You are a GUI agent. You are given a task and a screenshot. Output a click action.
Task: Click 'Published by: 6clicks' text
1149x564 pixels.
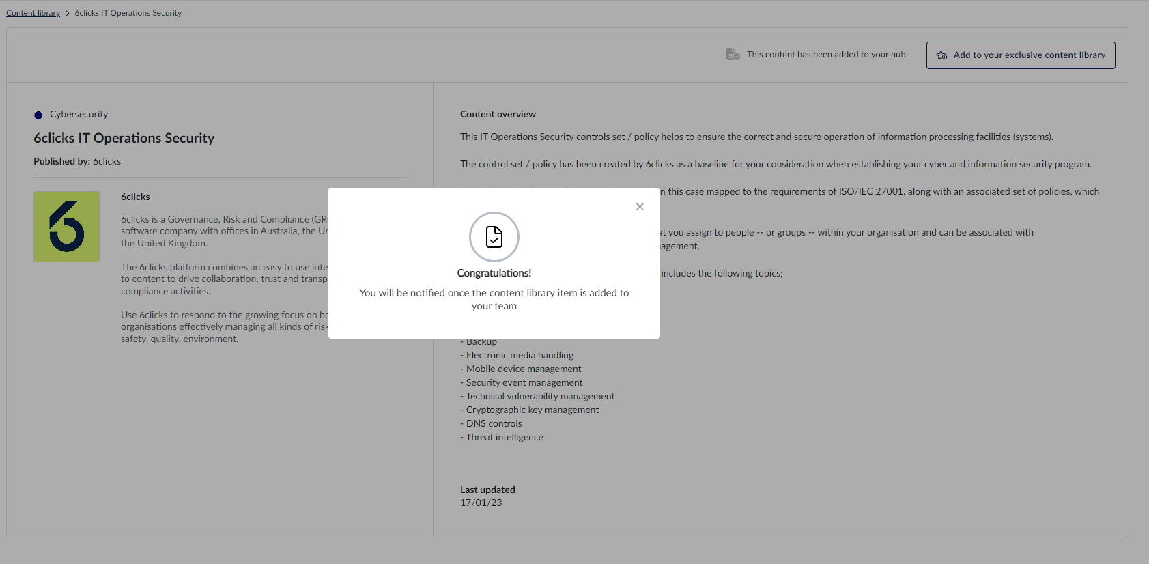77,161
